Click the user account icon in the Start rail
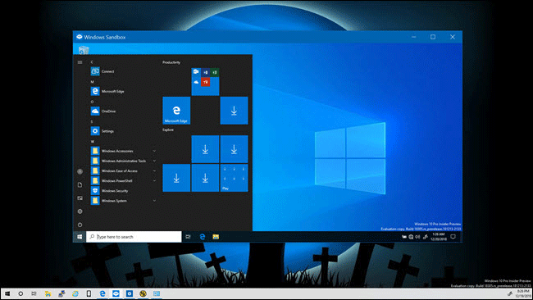The image size is (533, 300). [80, 171]
